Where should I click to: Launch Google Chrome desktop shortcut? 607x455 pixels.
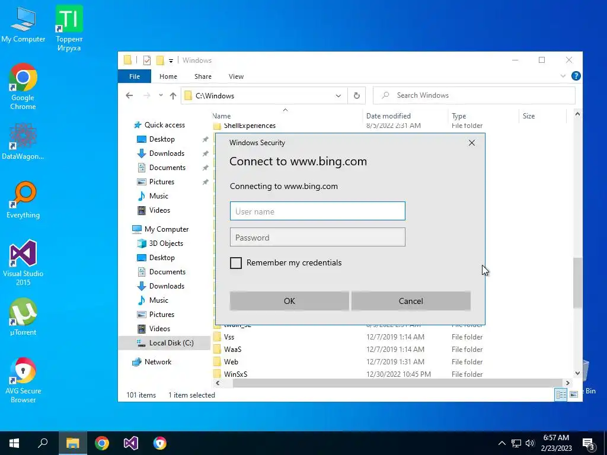(23, 86)
